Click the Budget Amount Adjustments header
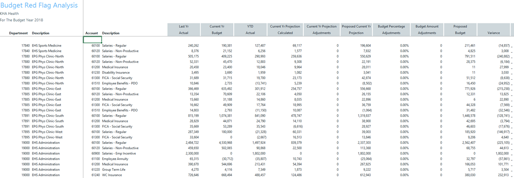The image size is (514, 178). 426,30
